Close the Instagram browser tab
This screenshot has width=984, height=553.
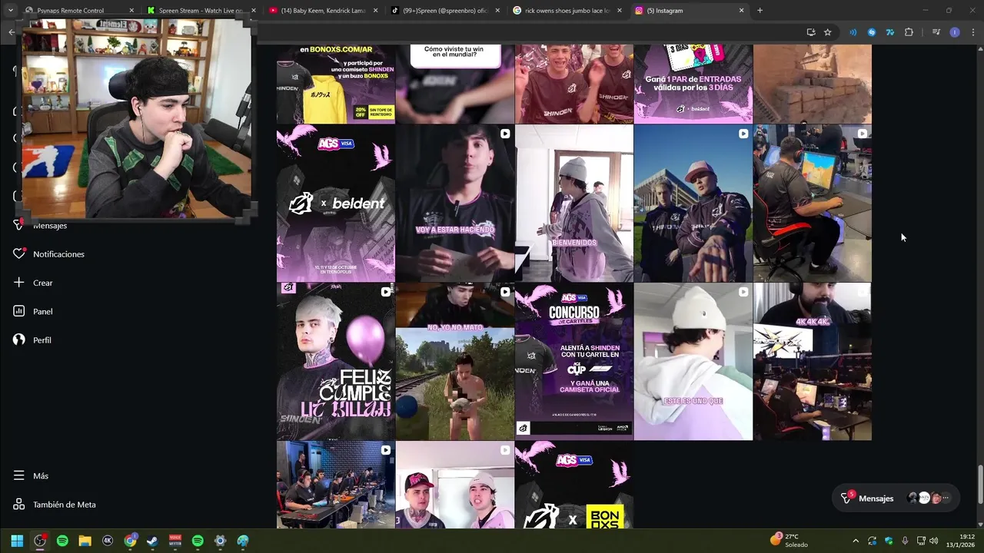click(741, 11)
